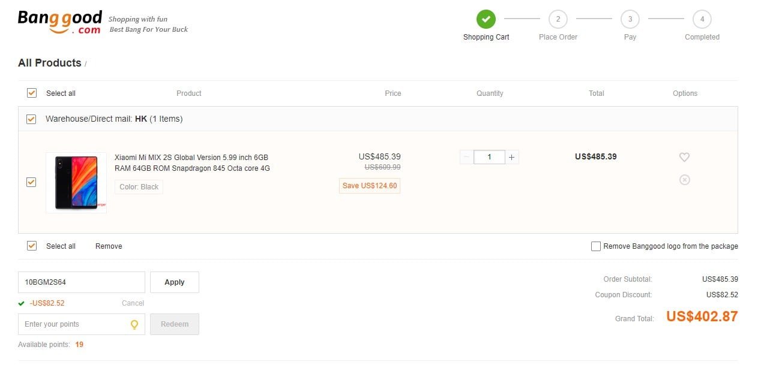Click the Color: Black option tag
The width and height of the screenshot is (764, 371).
(x=139, y=187)
